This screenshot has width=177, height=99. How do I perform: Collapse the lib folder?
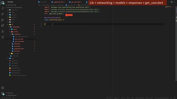12,24
